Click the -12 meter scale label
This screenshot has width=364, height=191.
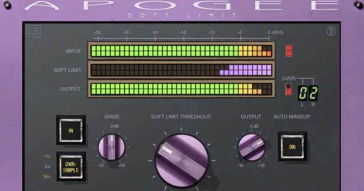pos(211,33)
